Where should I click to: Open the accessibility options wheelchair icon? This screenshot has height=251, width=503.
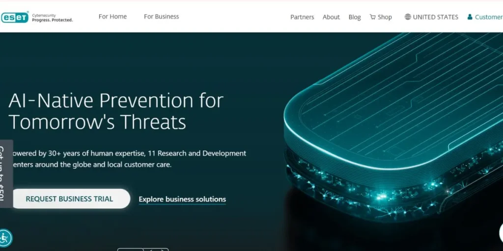tap(5, 238)
